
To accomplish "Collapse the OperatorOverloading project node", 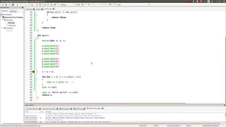I will click(1, 17).
